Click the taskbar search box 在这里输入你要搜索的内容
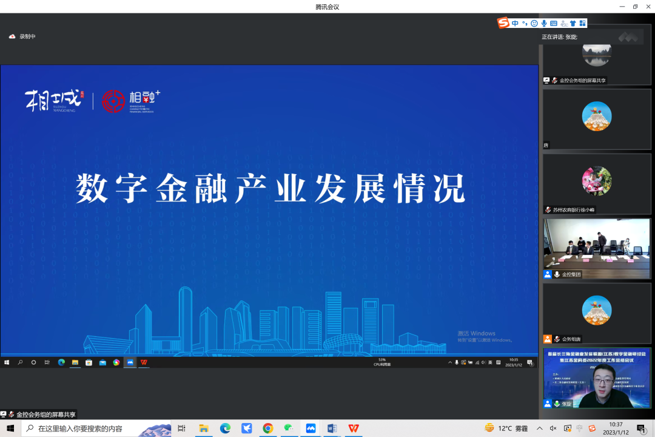 coord(96,429)
